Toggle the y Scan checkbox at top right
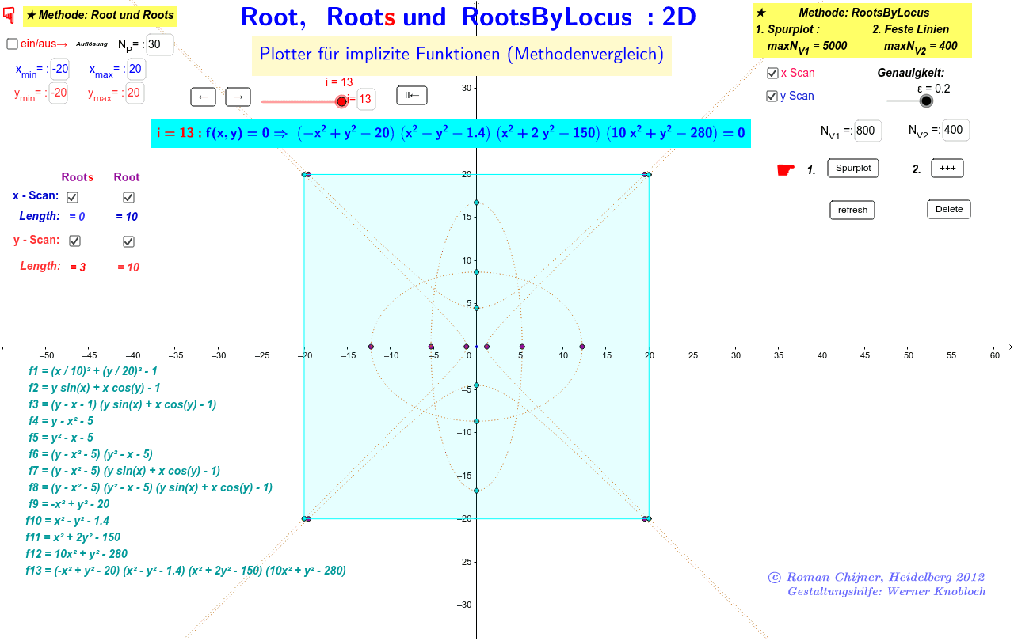This screenshot has width=1014, height=641. tap(772, 96)
